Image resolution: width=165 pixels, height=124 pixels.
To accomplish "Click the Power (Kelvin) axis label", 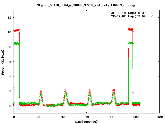I will coord(3,62).
